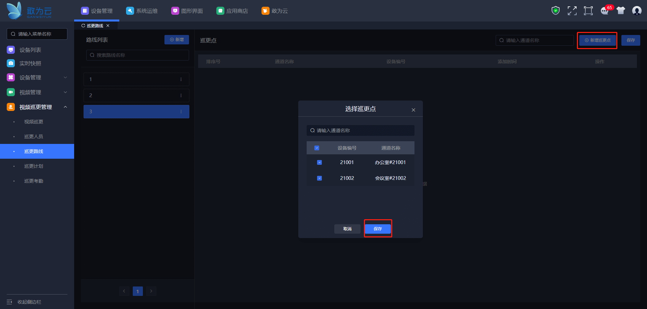This screenshot has width=647, height=309.
Task: Open the theme skin shirt icon
Action: (621, 11)
